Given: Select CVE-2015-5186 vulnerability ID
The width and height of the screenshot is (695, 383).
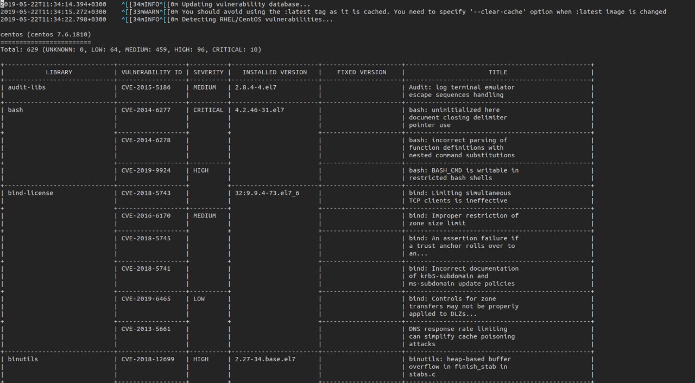Looking at the screenshot, I should click(x=146, y=87).
